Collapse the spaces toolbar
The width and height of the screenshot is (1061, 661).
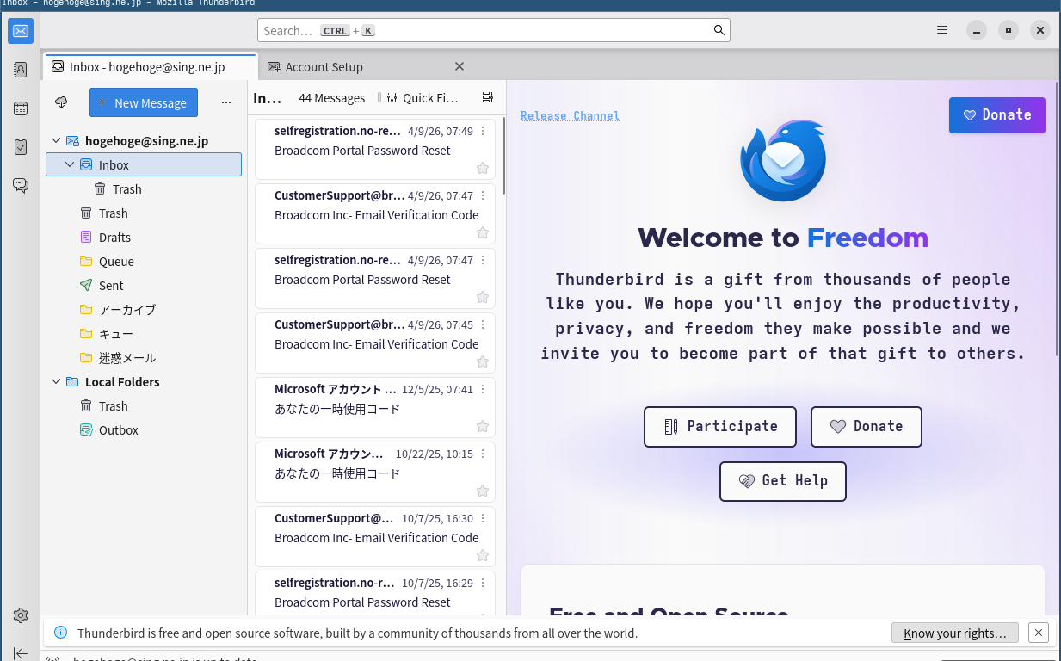21,653
